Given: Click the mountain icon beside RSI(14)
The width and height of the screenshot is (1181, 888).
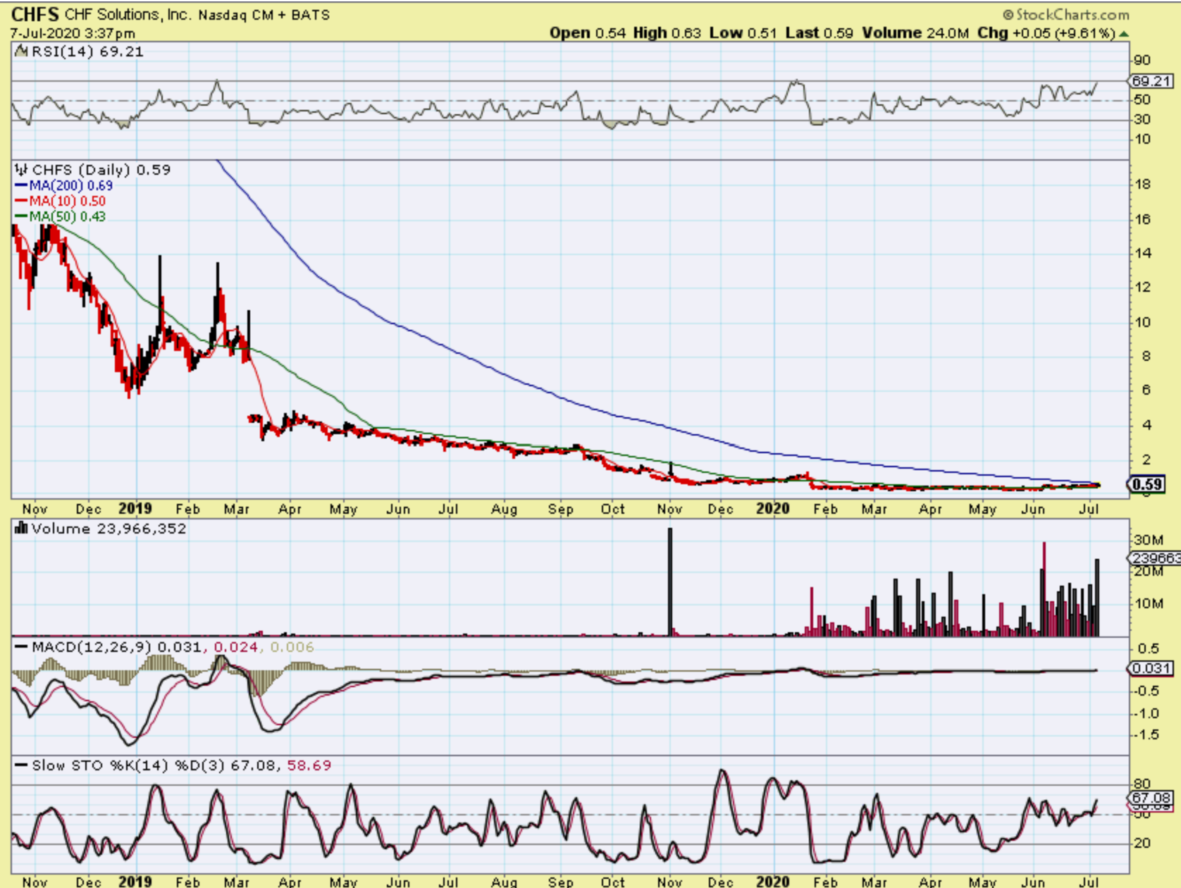Looking at the screenshot, I should pos(21,51).
